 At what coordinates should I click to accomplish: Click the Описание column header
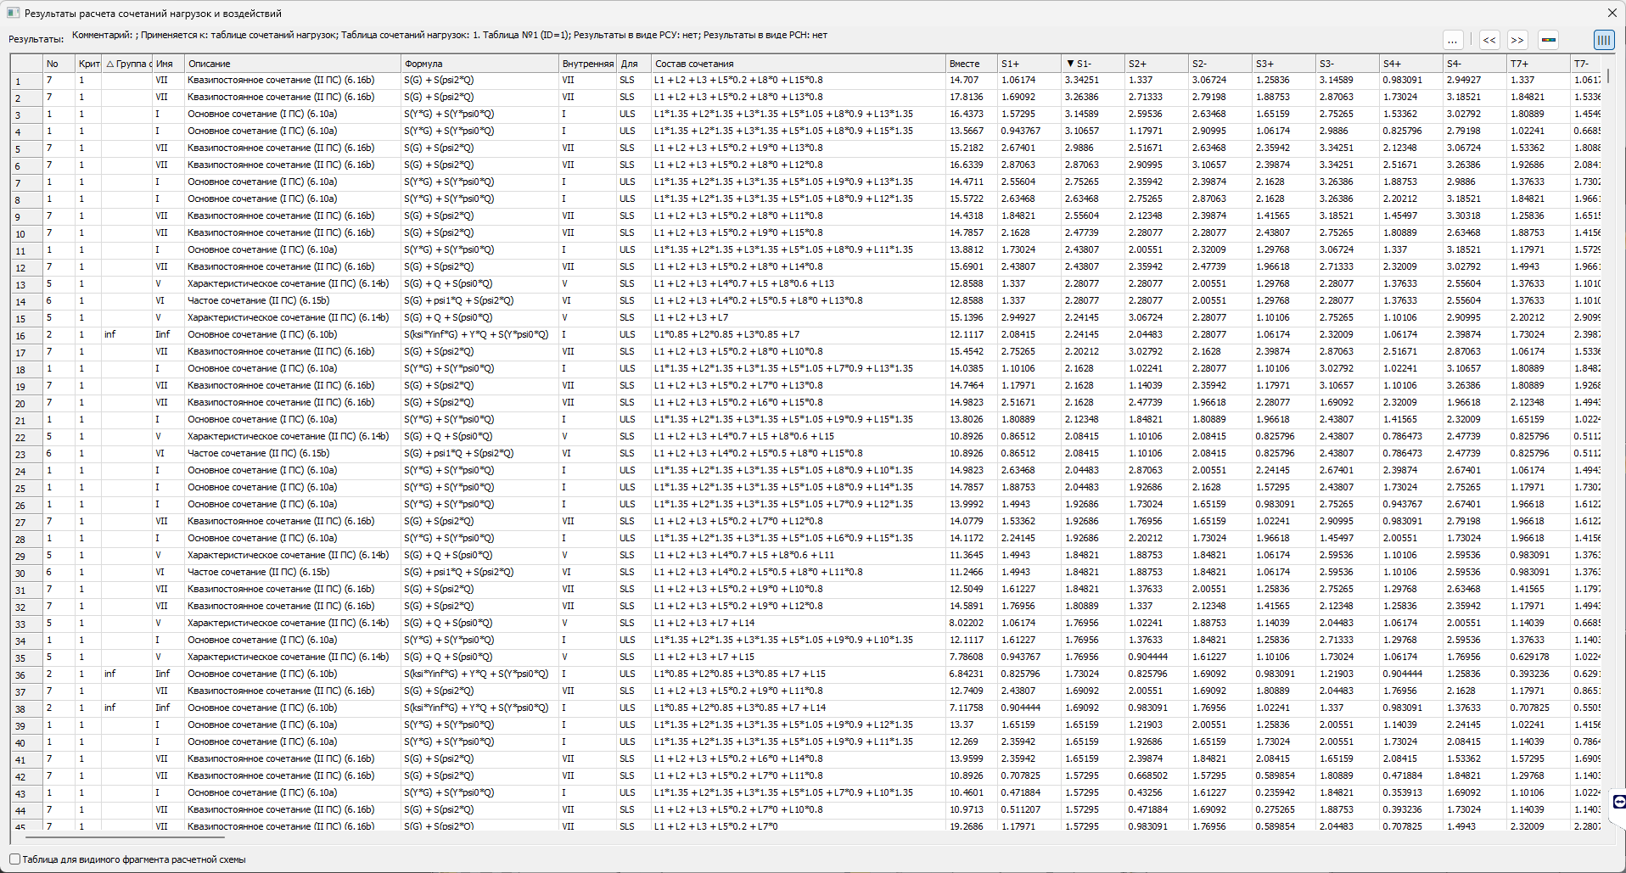[x=292, y=64]
